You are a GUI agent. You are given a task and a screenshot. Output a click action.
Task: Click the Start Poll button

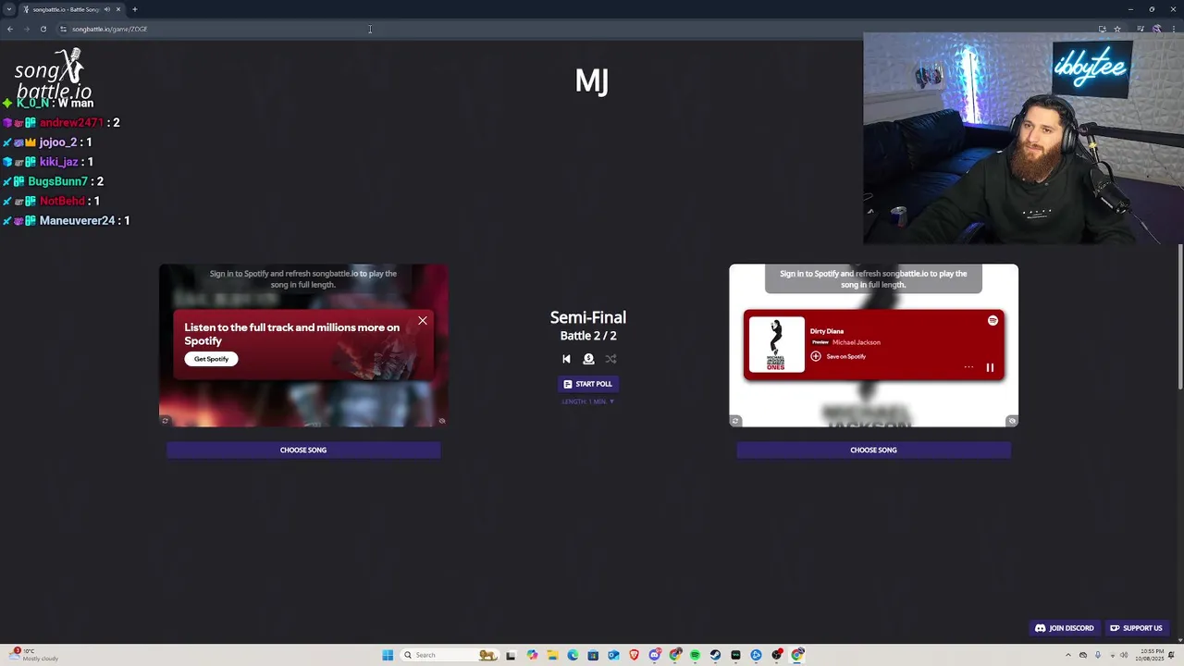[588, 384]
